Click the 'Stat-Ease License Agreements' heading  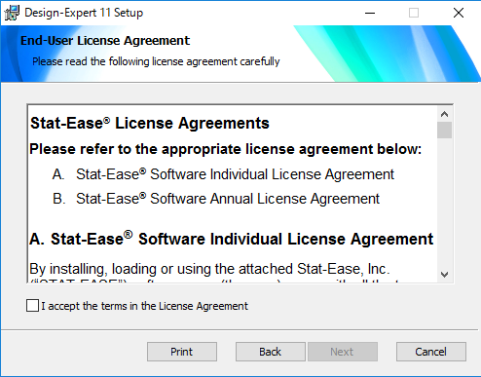click(x=150, y=123)
